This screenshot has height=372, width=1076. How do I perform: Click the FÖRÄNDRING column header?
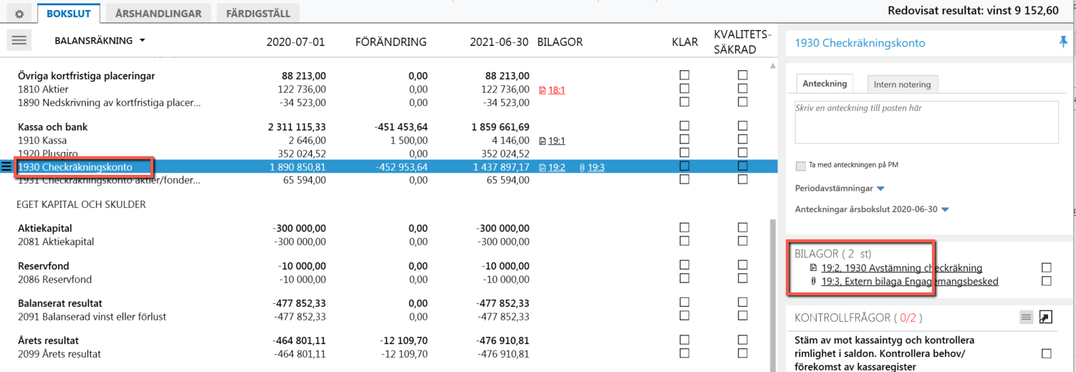391,42
